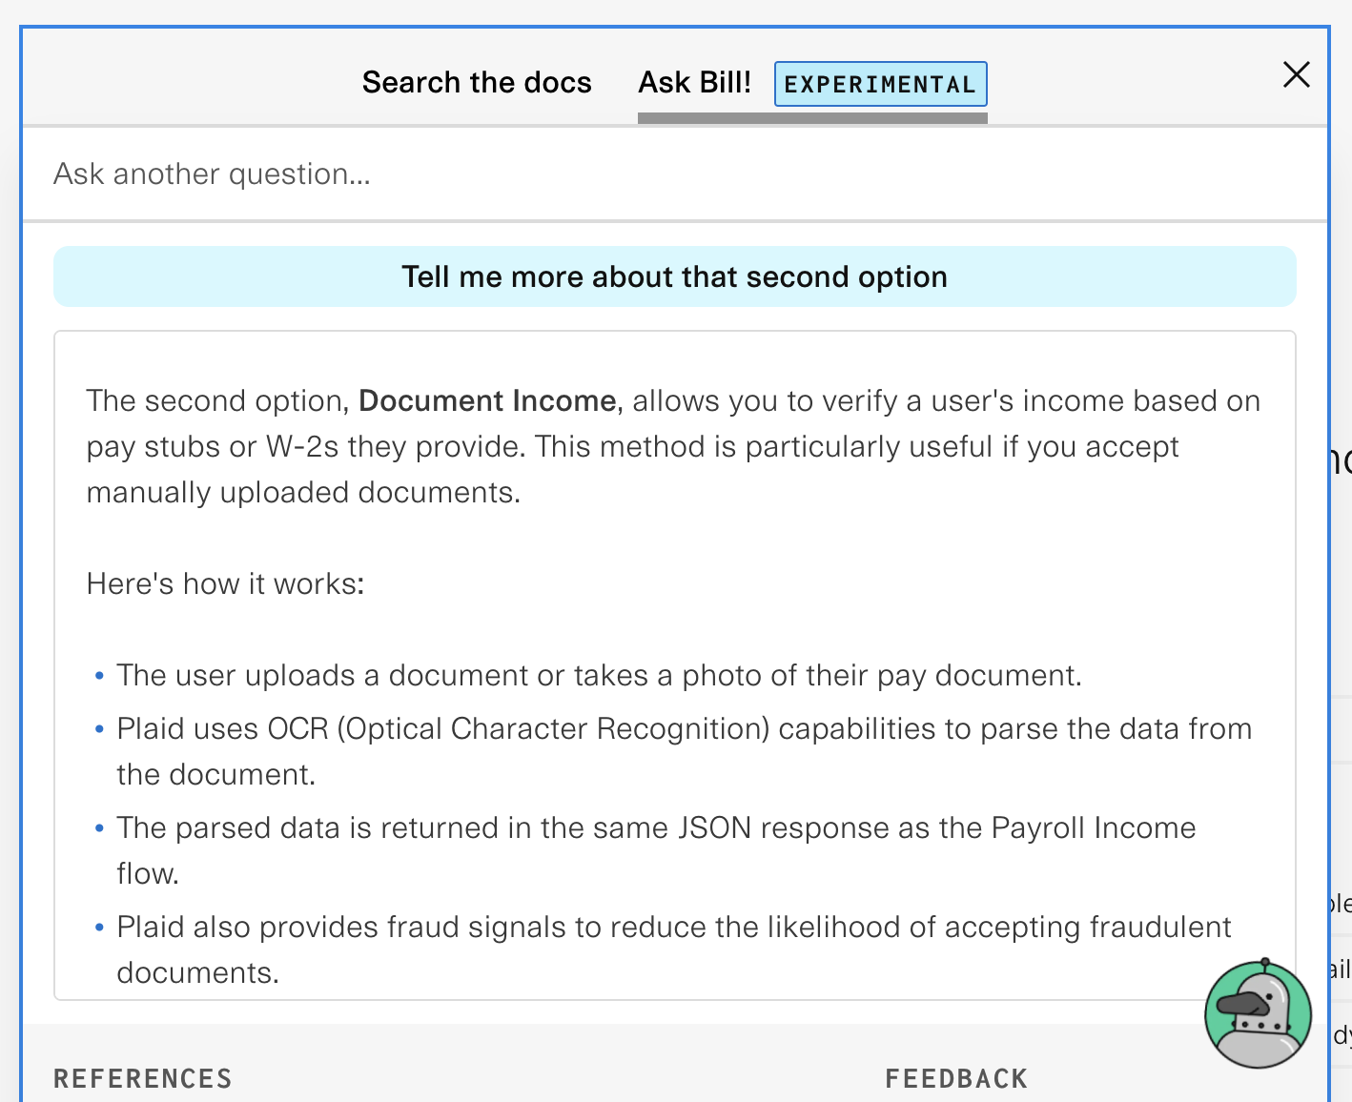Click the blue dot before 'The user uploads'
Viewport: 1352px width, 1102px height.
pyautogui.click(x=99, y=676)
